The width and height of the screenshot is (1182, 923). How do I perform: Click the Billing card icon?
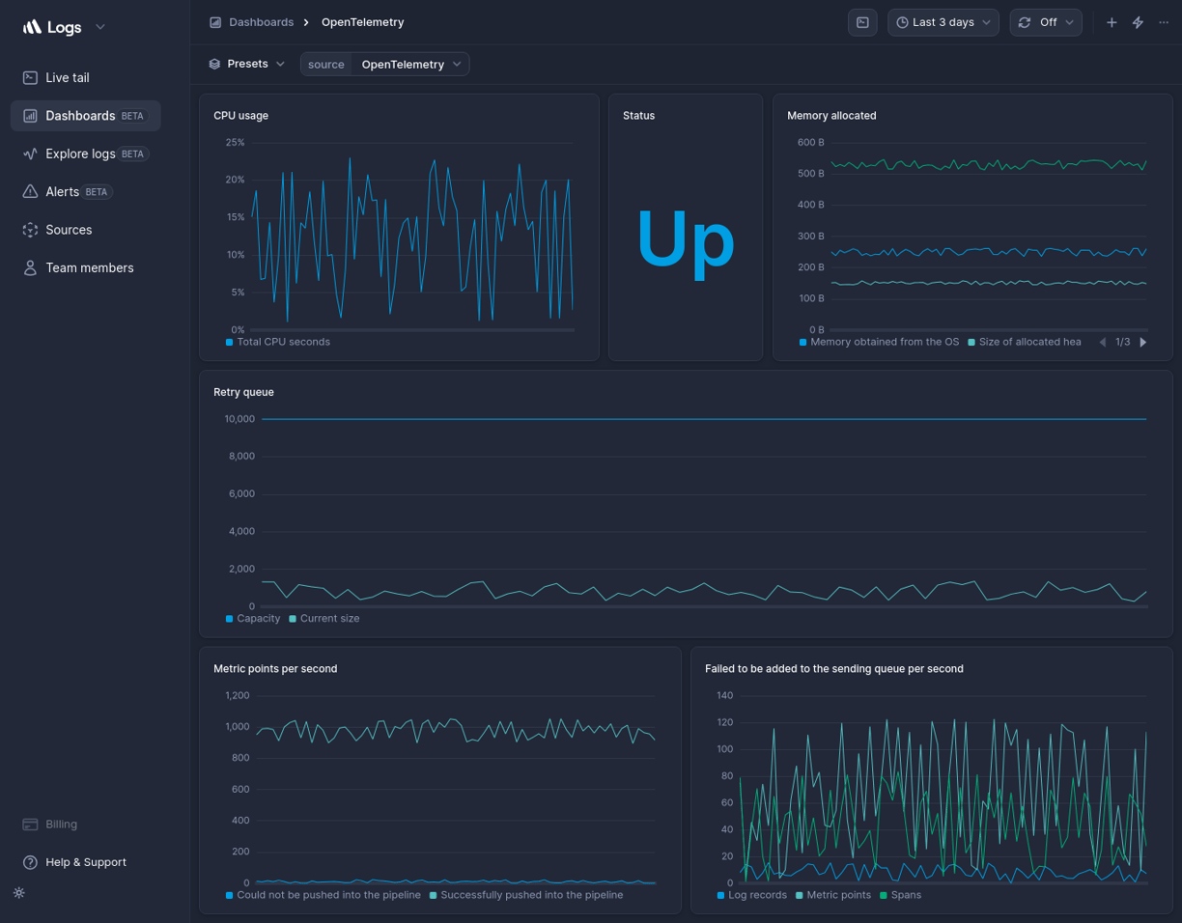pyautogui.click(x=30, y=825)
